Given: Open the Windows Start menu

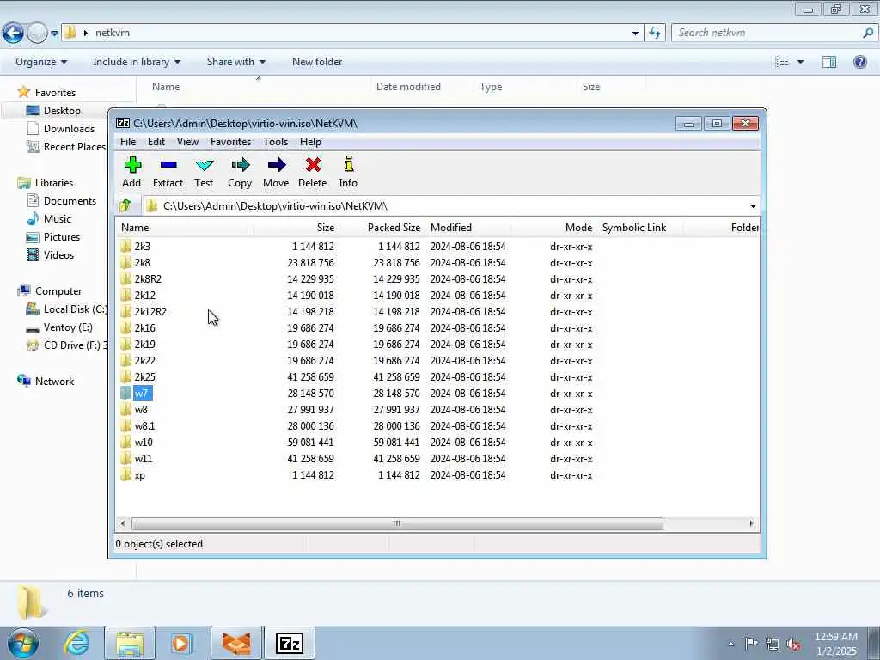Looking at the screenshot, I should [22, 643].
